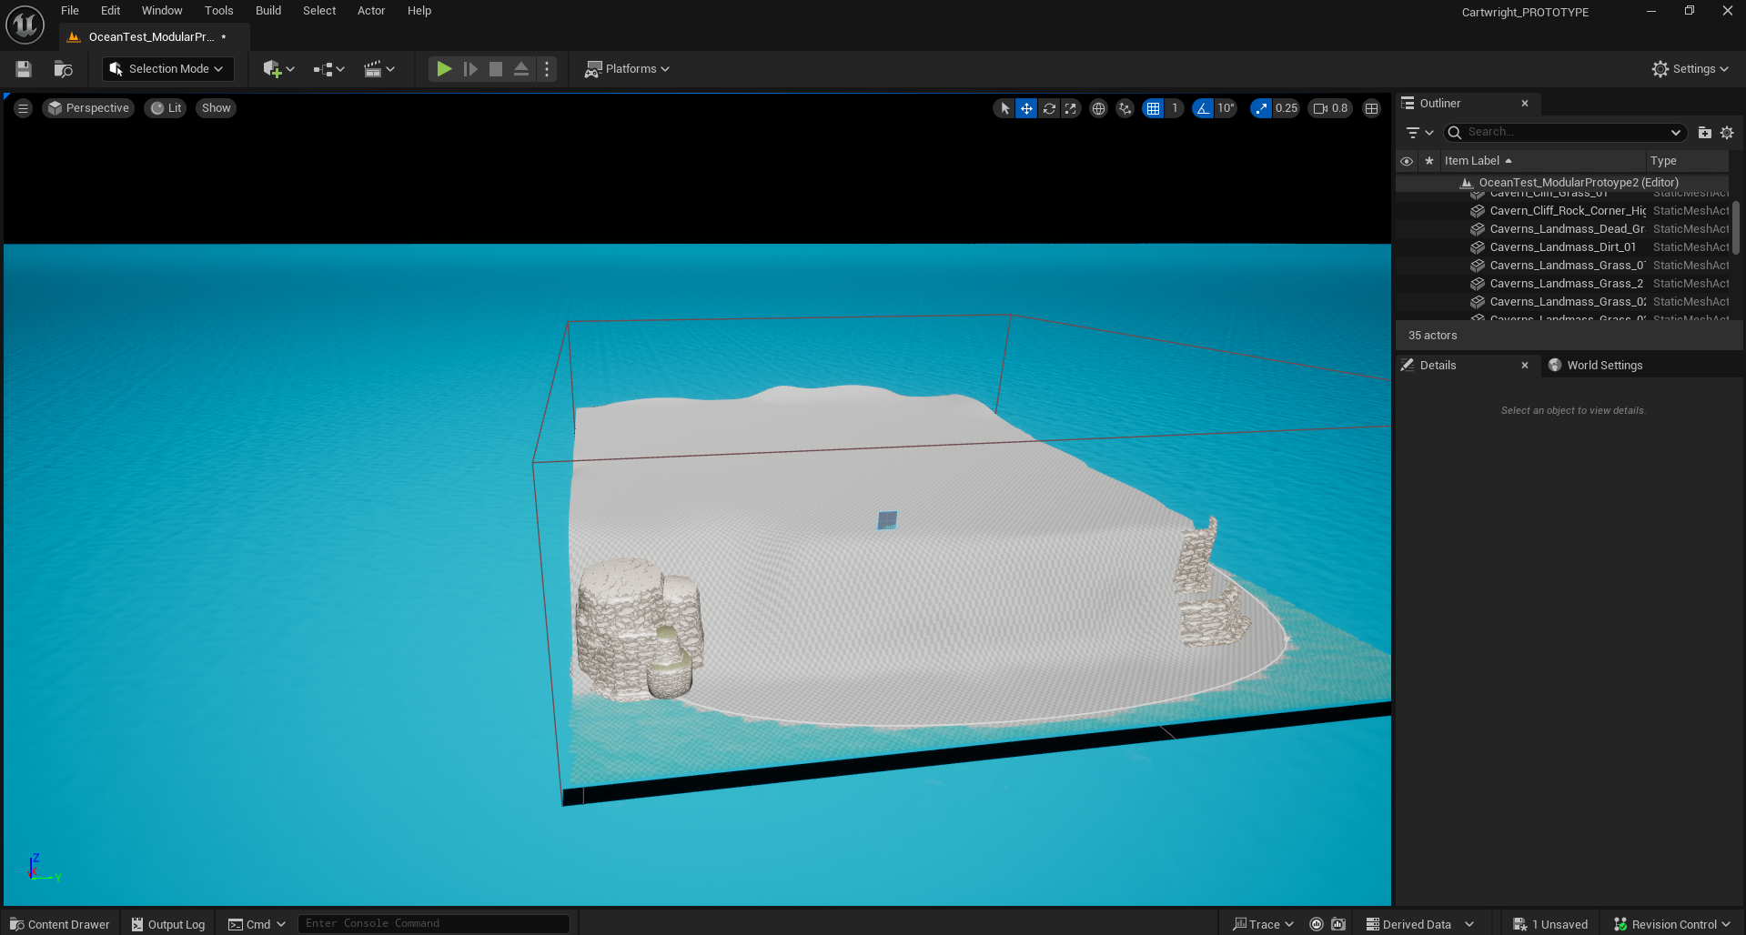Activate the Translate move tool

[1026, 108]
